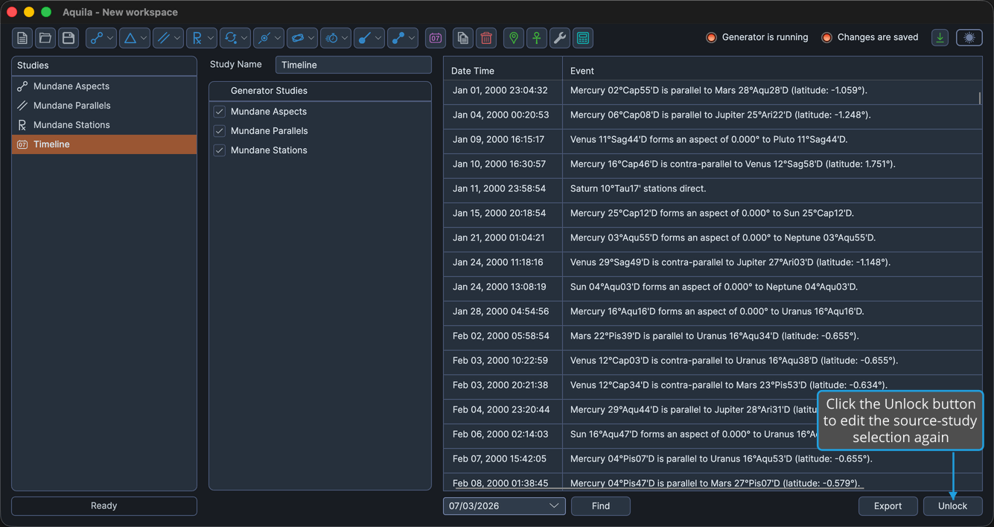Click the green download arrow icon
This screenshot has height=527, width=994.
click(940, 38)
